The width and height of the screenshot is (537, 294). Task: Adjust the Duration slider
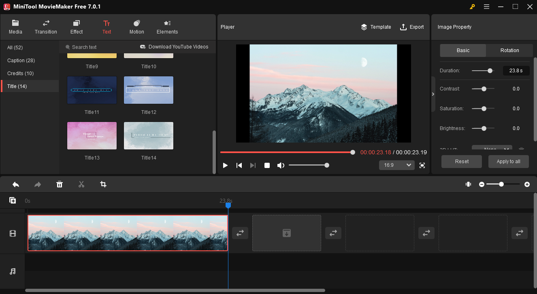coord(483,71)
